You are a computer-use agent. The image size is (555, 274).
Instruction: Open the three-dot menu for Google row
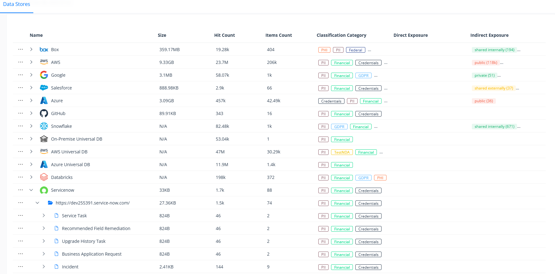(21, 75)
